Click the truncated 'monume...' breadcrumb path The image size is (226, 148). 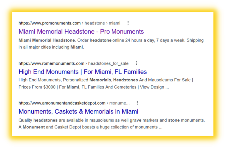(120, 103)
